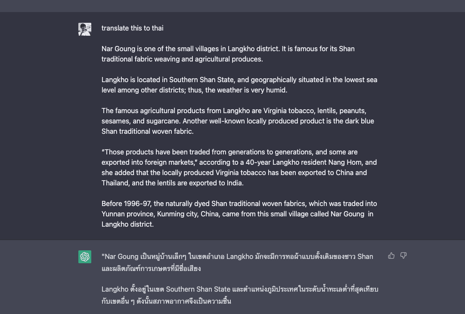
Task: Click the paragraph about Virginia tobacco products
Action: (238, 121)
